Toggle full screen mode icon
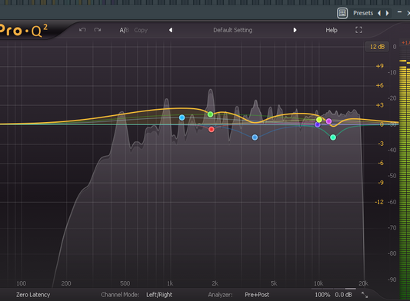This screenshot has width=410, height=301. pyautogui.click(x=358, y=30)
